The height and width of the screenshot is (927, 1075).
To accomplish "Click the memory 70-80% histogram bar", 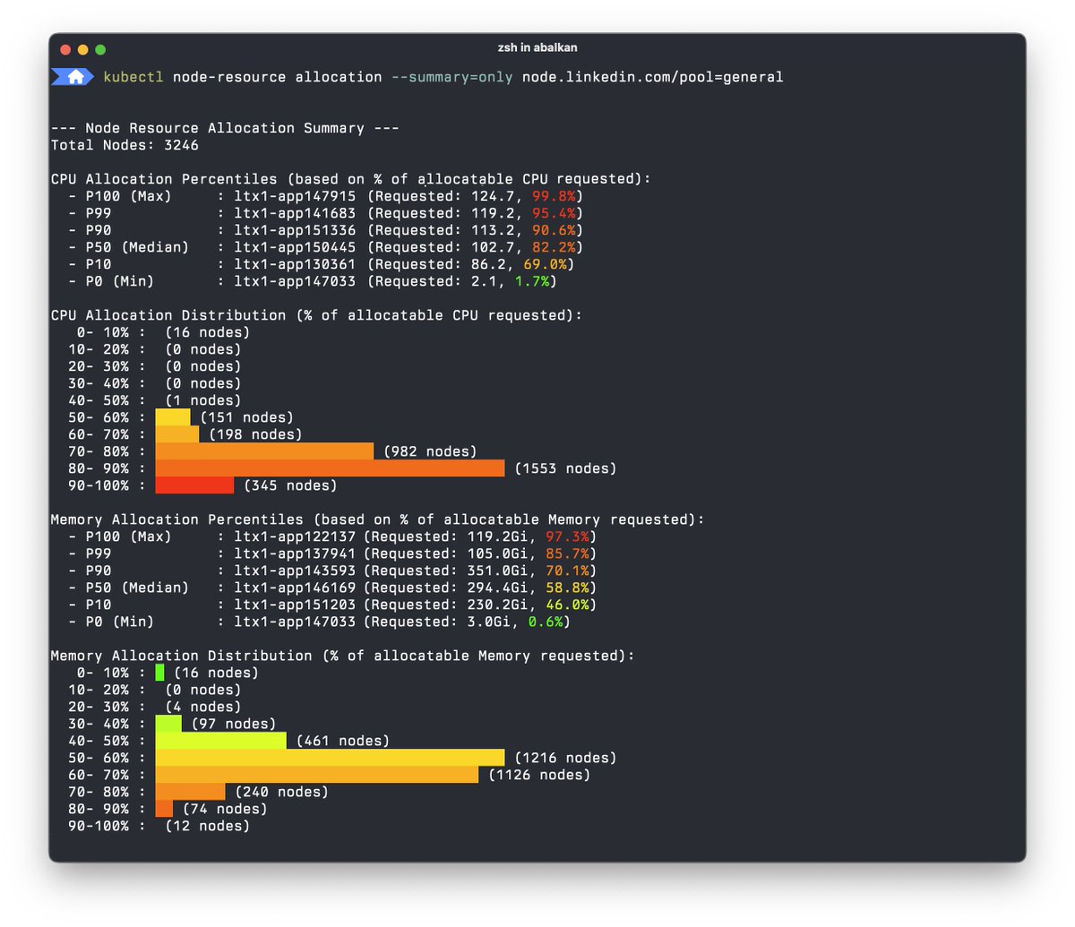I will pos(190,792).
